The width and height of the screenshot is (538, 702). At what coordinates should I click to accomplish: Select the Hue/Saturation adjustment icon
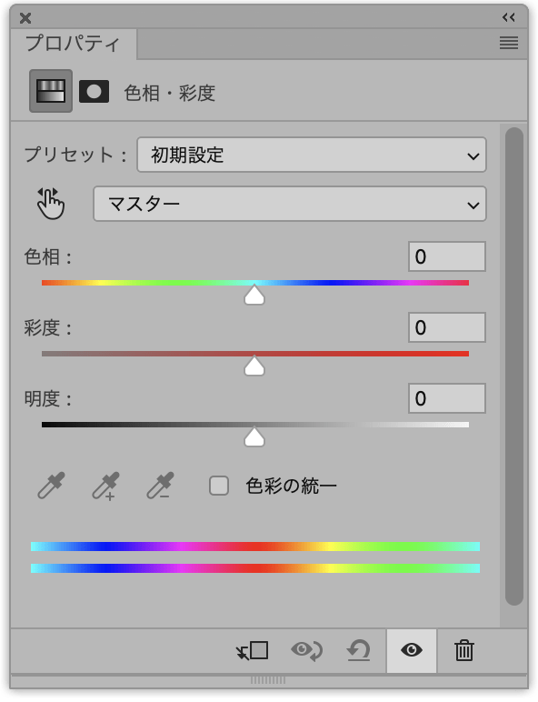(x=51, y=91)
